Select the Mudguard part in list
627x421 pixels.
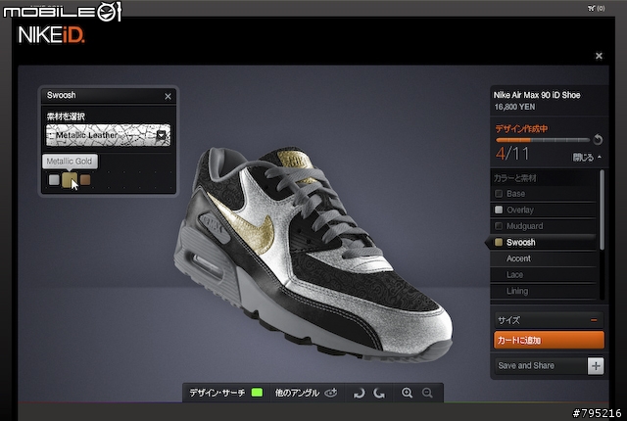click(x=544, y=226)
